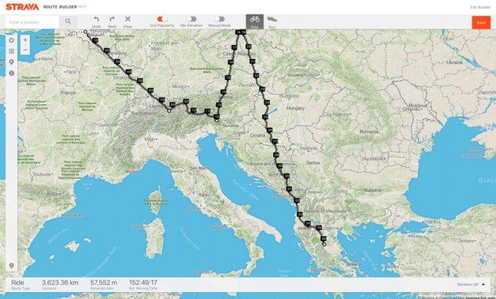
Task: Enable the Min Elevation switch
Action: point(191,19)
